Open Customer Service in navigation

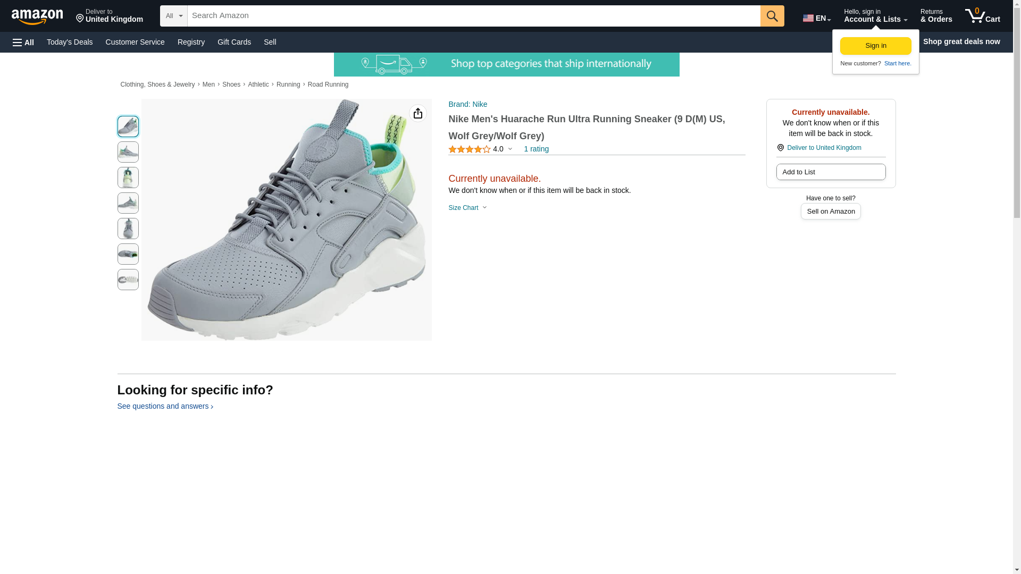tap(135, 42)
